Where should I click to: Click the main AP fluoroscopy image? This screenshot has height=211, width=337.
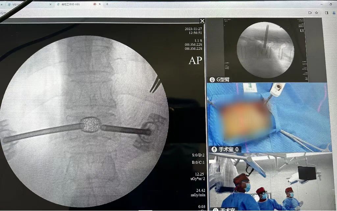84,121
